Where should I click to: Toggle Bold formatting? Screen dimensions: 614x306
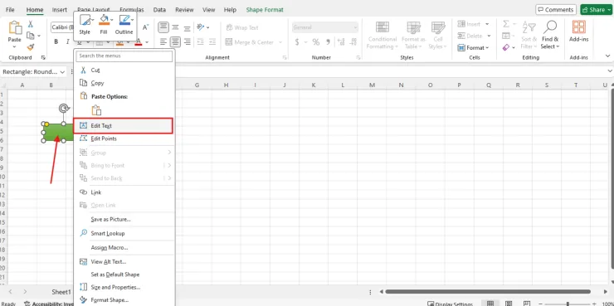[x=56, y=41]
